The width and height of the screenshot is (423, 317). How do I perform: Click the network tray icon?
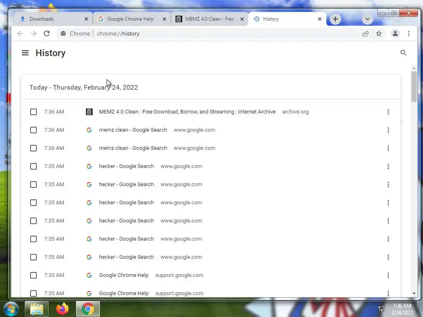tap(381, 309)
